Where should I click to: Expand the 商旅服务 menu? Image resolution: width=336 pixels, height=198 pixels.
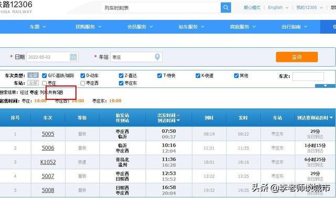tap(243, 27)
